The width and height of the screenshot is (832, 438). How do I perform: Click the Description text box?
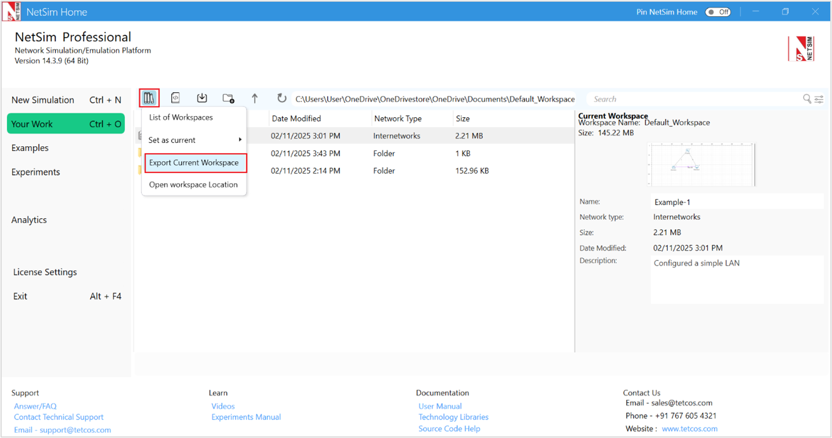click(737, 280)
